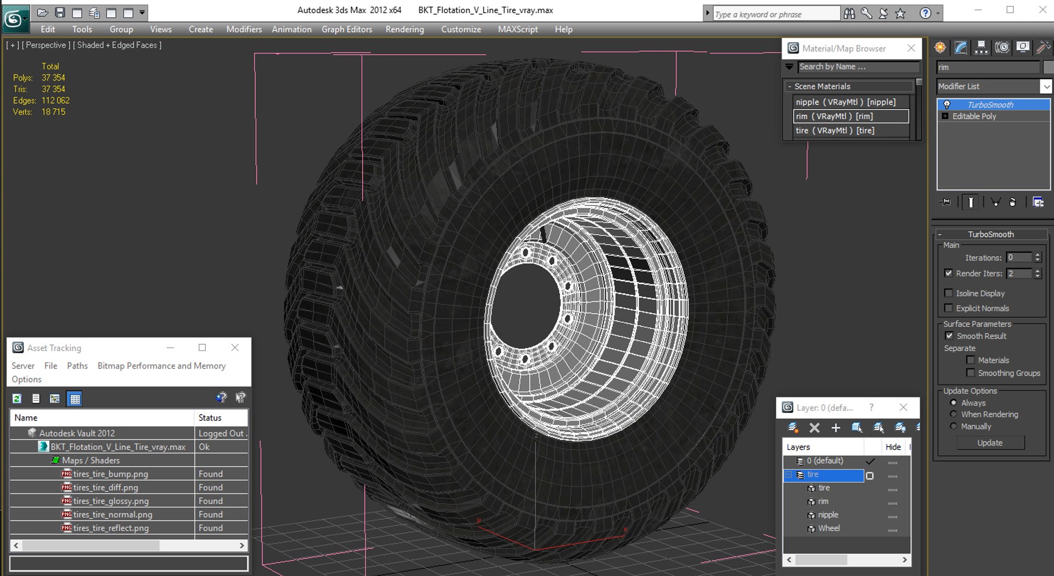
Task: Enable Explicit Normals checkbox
Action: [x=949, y=308]
